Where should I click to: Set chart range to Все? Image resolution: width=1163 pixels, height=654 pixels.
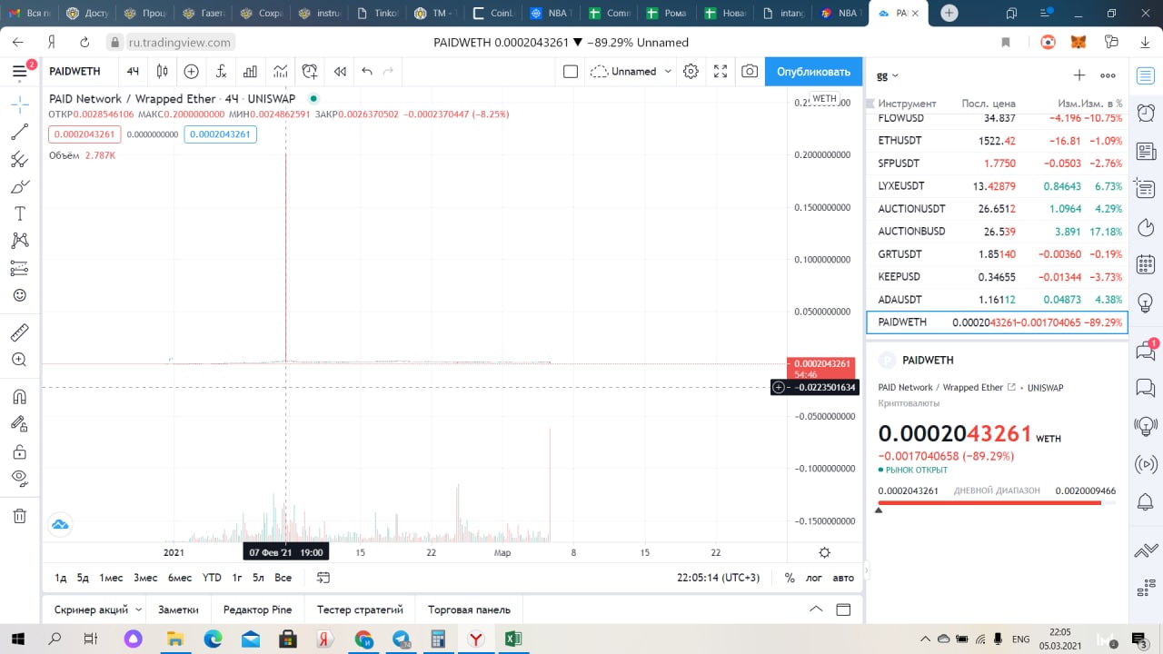(x=283, y=578)
